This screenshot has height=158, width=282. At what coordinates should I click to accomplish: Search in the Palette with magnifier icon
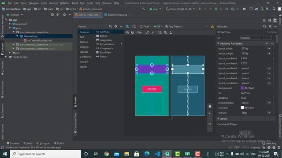coord(110,26)
